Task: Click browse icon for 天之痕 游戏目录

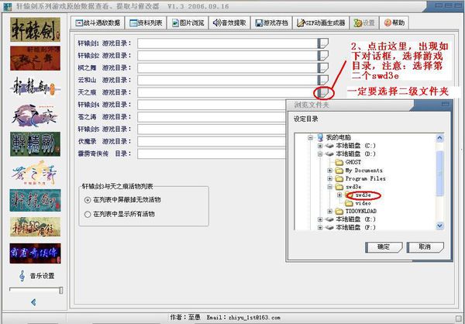Action: click(323, 93)
